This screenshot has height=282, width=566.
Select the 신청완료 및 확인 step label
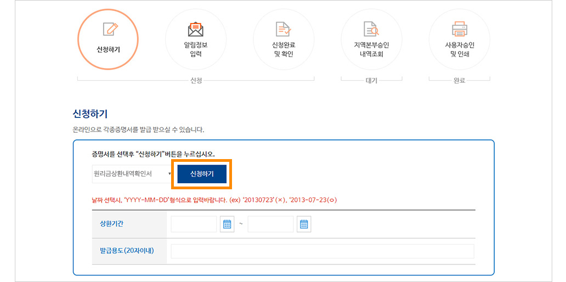284,50
